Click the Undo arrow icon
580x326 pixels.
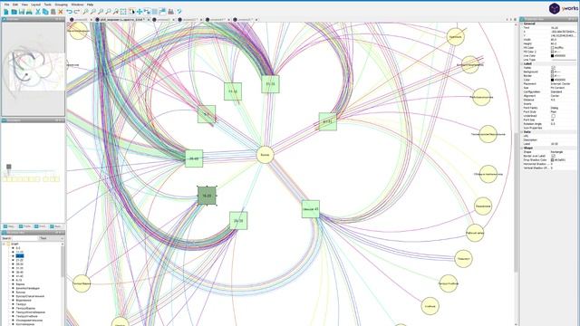(69, 12)
